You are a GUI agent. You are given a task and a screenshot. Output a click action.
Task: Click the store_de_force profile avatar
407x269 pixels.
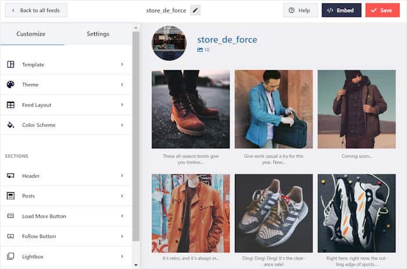pyautogui.click(x=169, y=43)
